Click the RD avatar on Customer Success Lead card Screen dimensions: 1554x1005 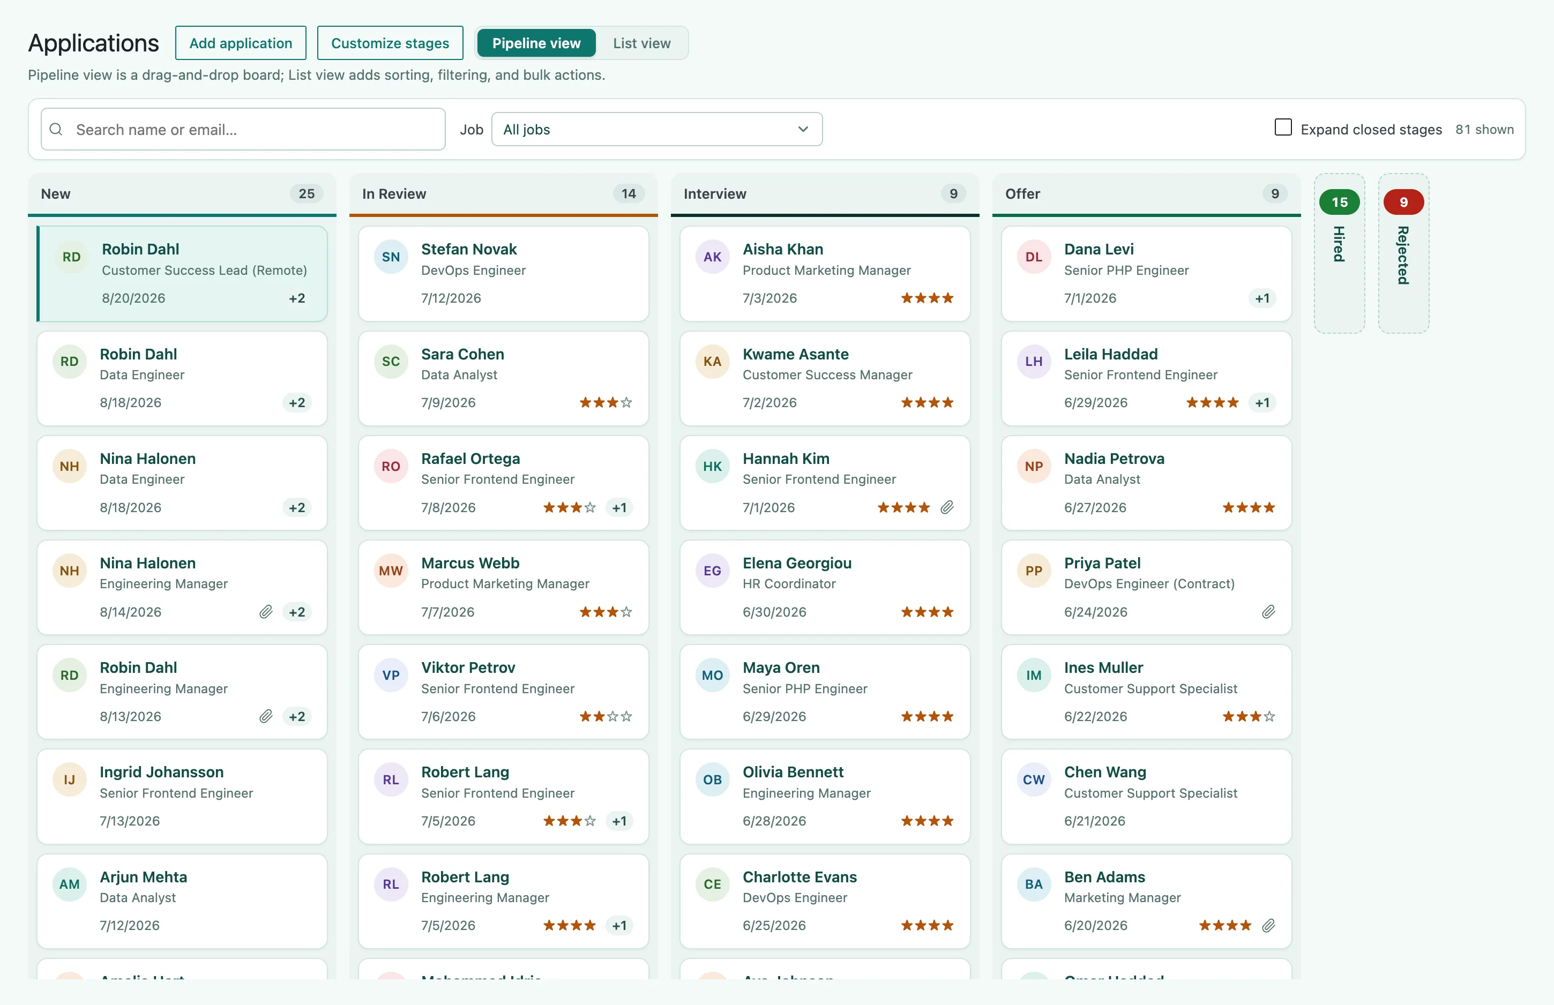[x=72, y=257]
